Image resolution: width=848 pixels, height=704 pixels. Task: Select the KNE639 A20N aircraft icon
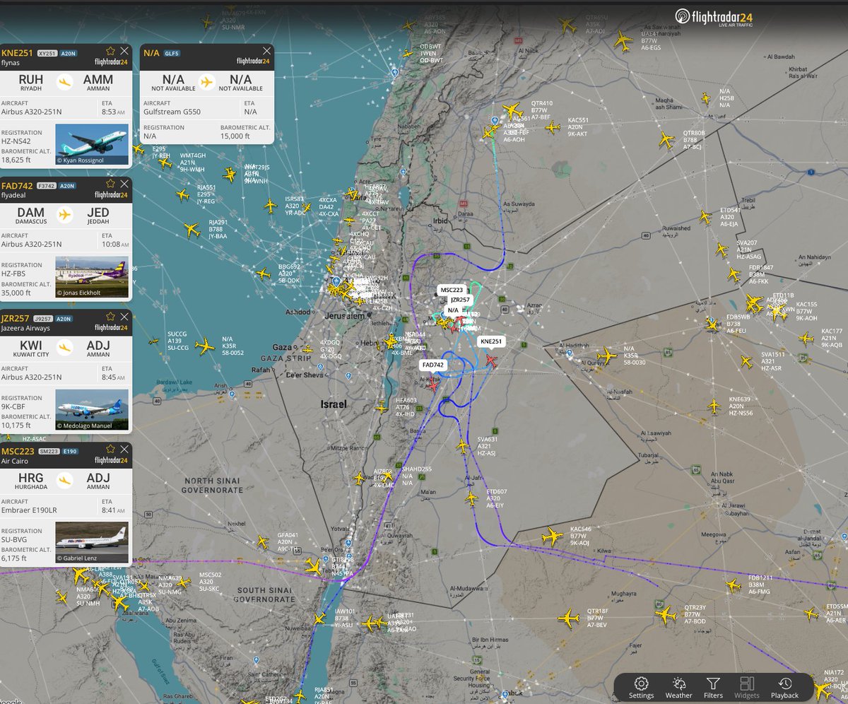pos(716,406)
